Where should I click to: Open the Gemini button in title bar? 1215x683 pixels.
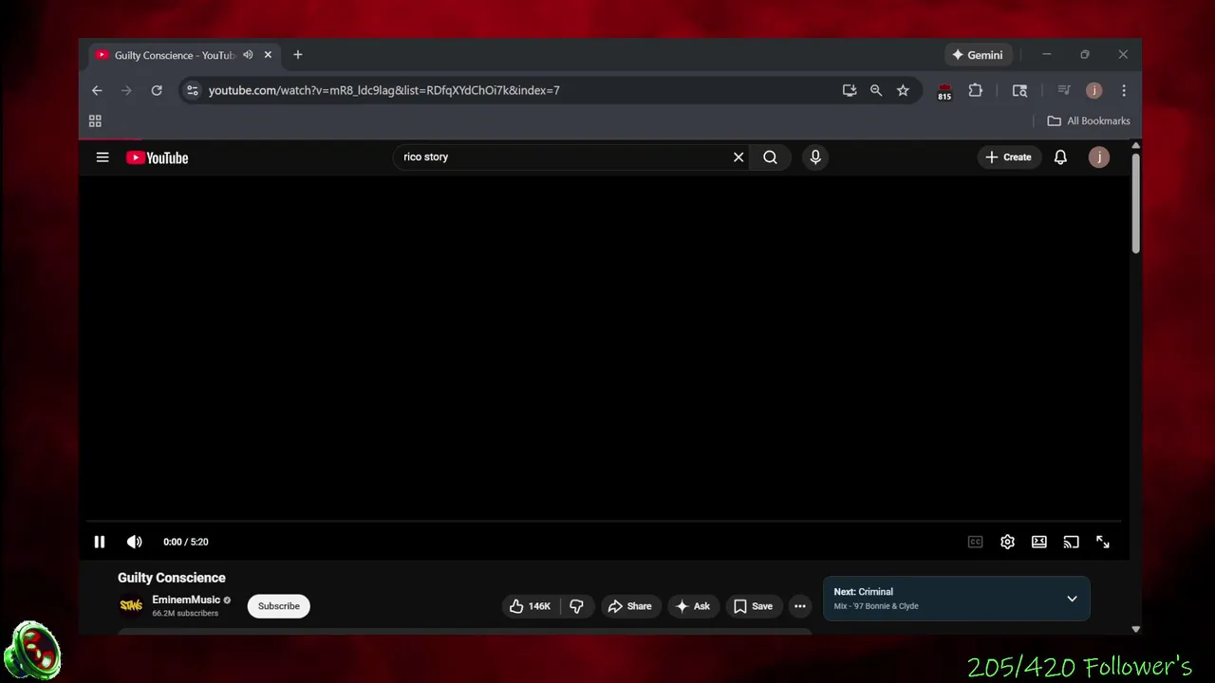(x=978, y=55)
